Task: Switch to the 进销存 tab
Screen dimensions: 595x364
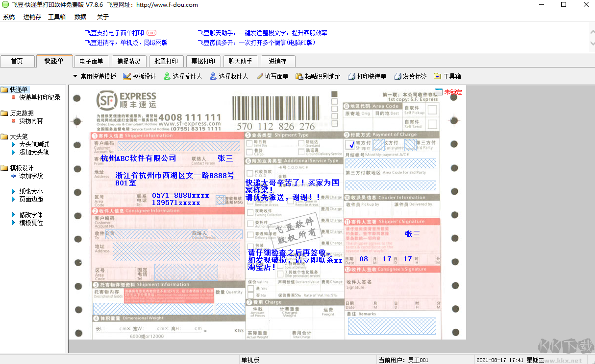Action: pyautogui.click(x=278, y=61)
